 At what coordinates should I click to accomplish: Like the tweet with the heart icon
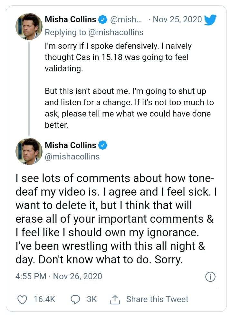pyautogui.click(x=22, y=299)
